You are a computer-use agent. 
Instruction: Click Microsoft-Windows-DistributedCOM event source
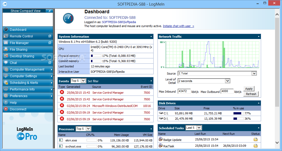tap(115, 106)
